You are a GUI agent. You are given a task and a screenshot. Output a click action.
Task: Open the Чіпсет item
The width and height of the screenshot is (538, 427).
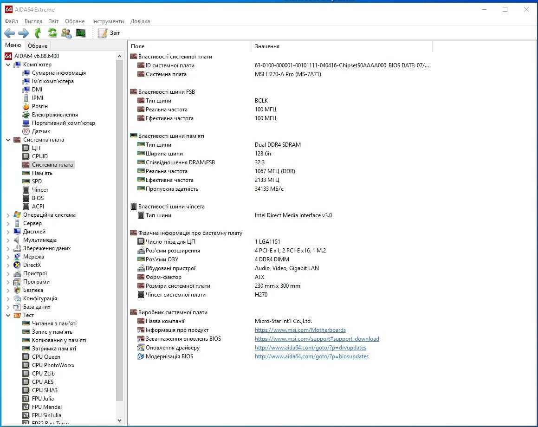(40, 190)
